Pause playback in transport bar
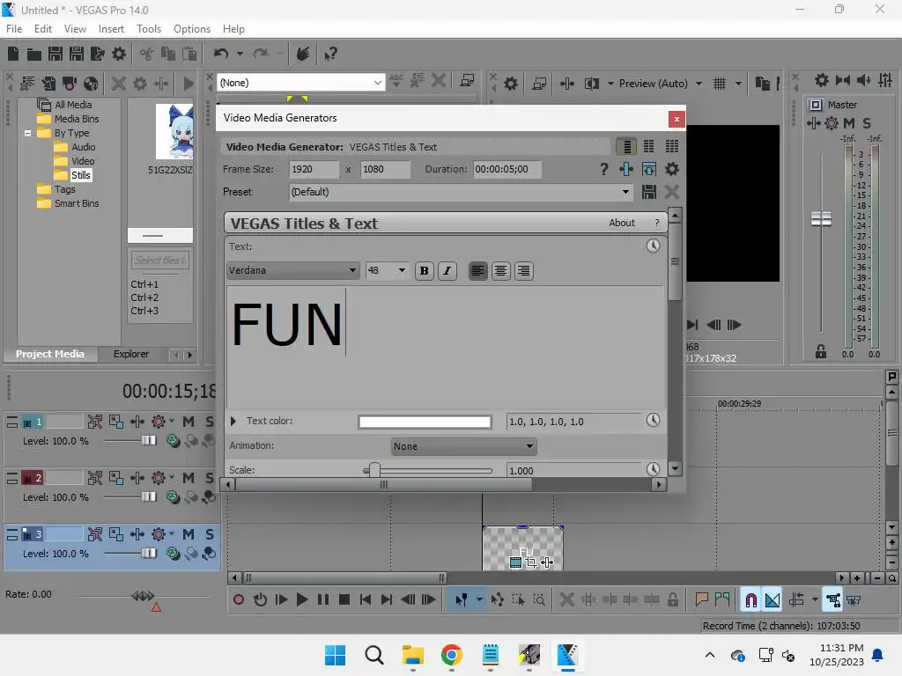This screenshot has width=902, height=676. [x=323, y=600]
